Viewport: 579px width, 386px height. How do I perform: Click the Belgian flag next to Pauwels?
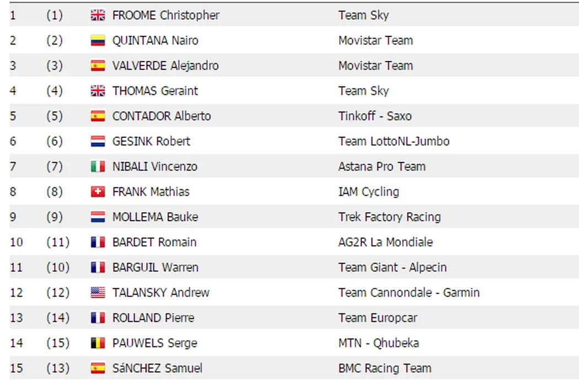coord(98,343)
